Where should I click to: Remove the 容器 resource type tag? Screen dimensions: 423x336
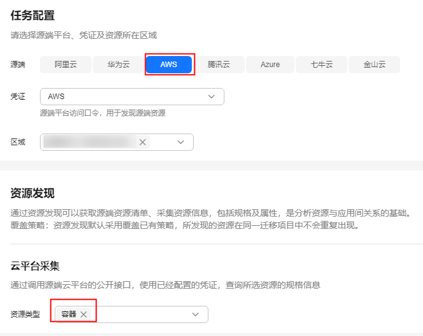(84, 314)
